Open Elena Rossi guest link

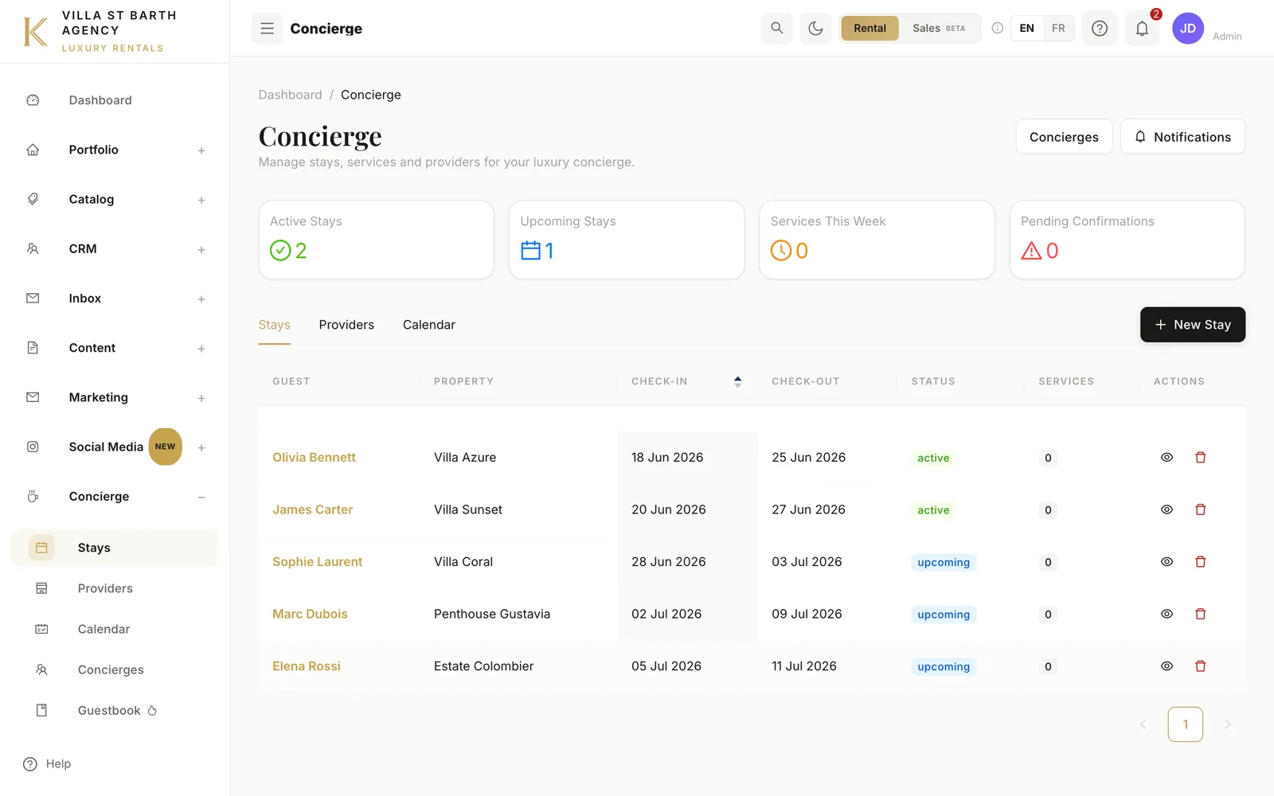pos(307,666)
